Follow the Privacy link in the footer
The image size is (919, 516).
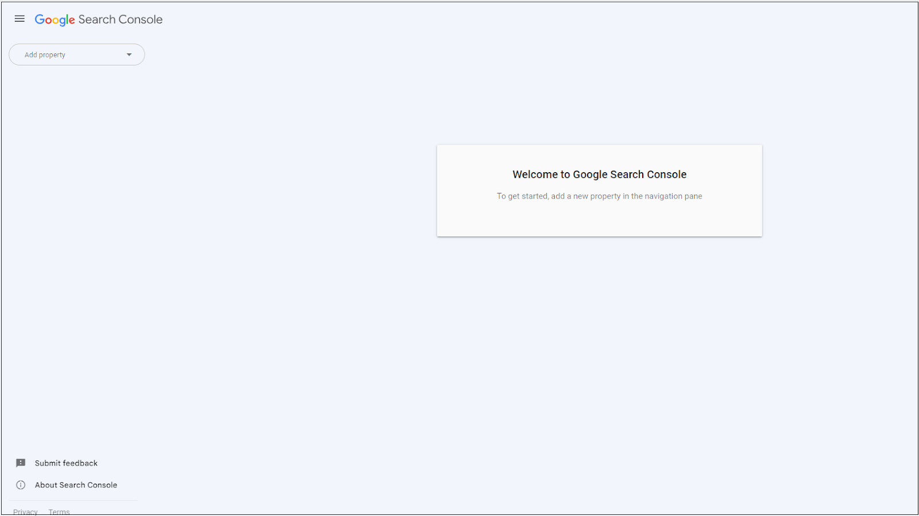[25, 511]
